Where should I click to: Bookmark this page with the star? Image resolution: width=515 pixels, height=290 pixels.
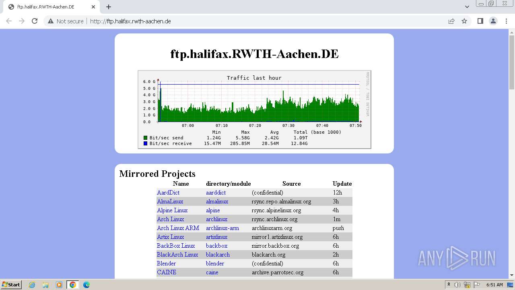(464, 21)
